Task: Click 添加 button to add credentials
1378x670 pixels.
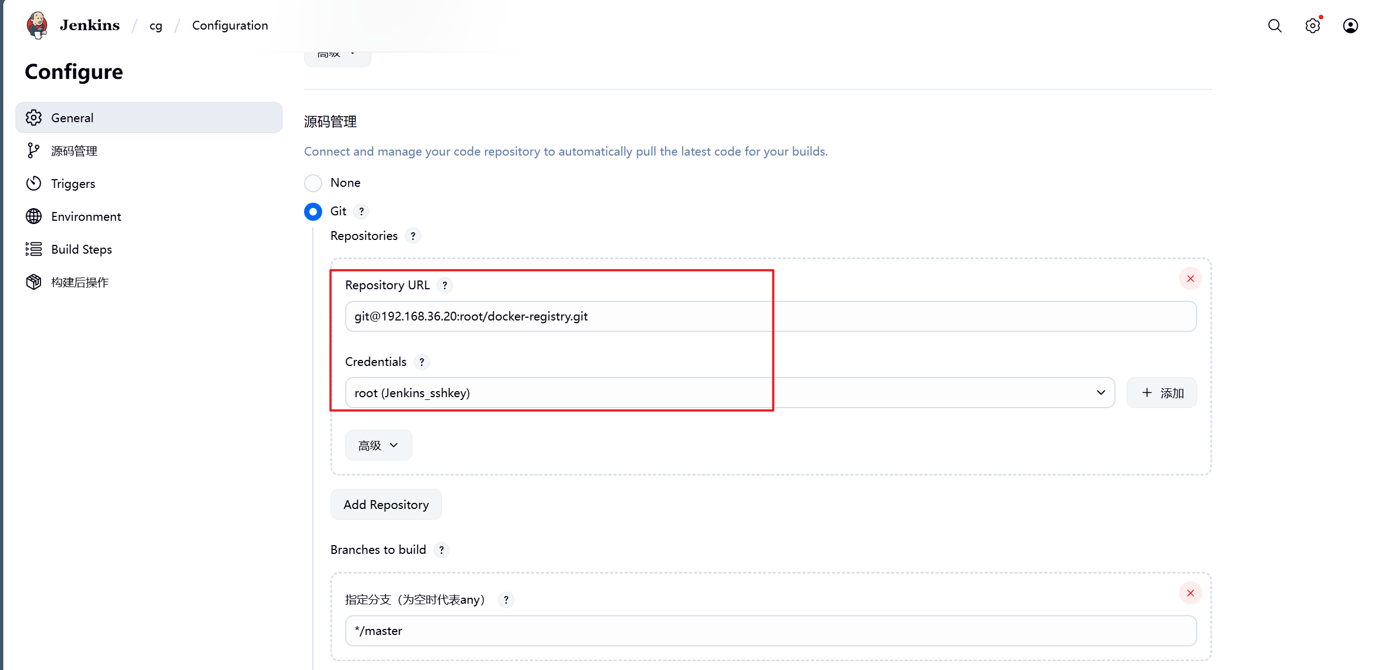Action: pyautogui.click(x=1162, y=393)
